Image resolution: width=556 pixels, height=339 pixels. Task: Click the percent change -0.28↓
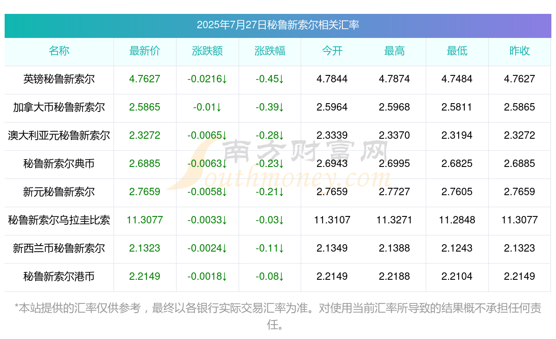(270, 136)
